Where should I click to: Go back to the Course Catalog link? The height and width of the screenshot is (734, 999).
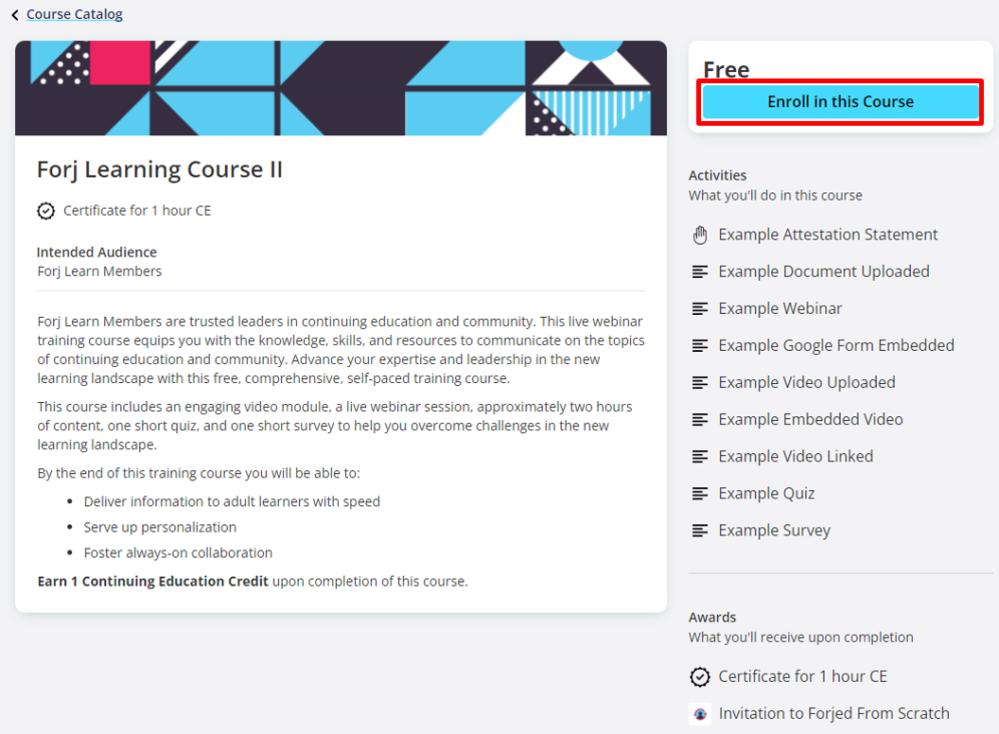pyautogui.click(x=75, y=14)
